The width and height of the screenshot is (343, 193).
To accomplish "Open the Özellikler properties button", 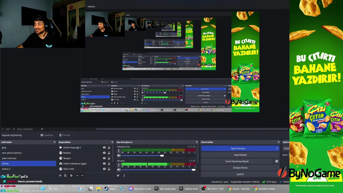I will coord(47,135).
